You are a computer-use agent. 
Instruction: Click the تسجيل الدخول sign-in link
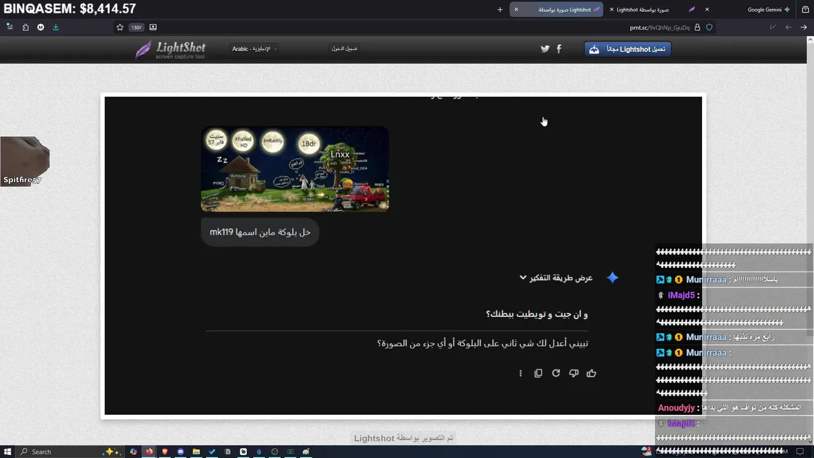(x=344, y=48)
